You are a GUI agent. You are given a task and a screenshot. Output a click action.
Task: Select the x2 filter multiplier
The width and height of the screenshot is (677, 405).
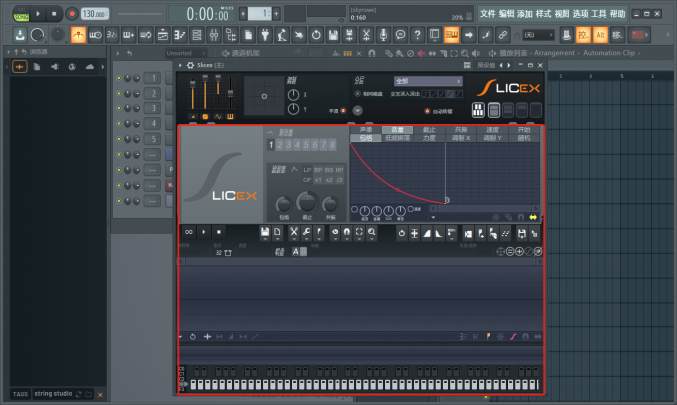coord(329,180)
